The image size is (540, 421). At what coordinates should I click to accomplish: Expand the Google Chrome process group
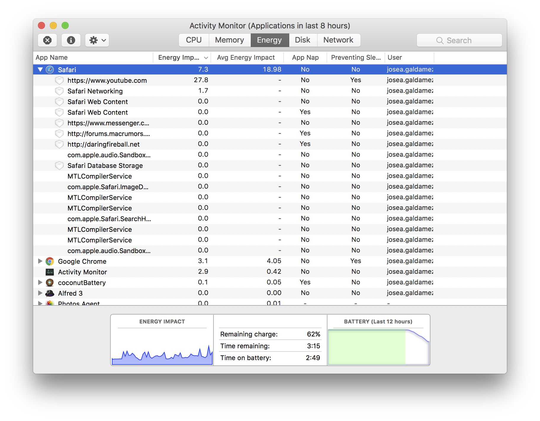[40, 261]
